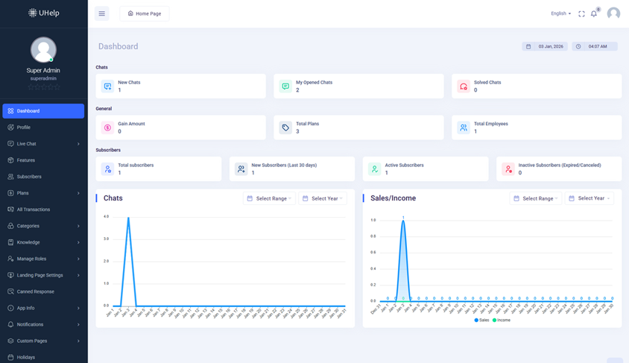Open the user avatar in top bar
This screenshot has width=629, height=363.
[x=613, y=13]
